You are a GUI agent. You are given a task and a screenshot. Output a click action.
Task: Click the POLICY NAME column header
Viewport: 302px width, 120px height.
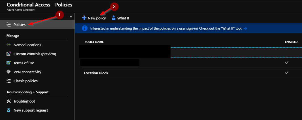tap(94, 42)
